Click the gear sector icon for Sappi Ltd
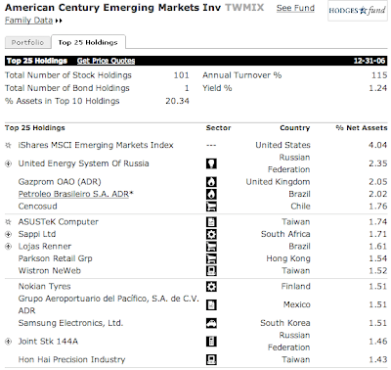Viewport: 391px width, 370px height. (x=211, y=234)
